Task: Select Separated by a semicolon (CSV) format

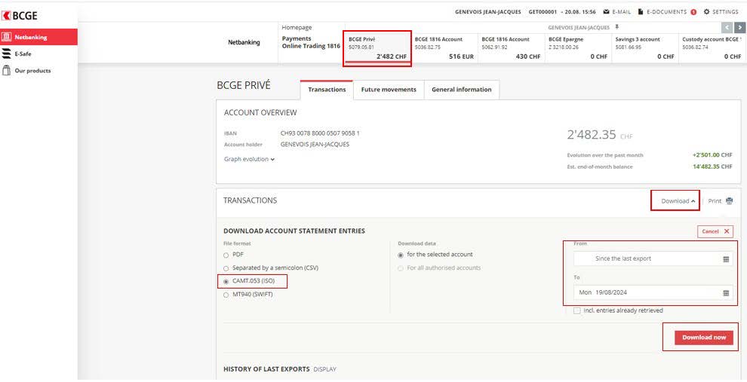Action: [x=226, y=268]
